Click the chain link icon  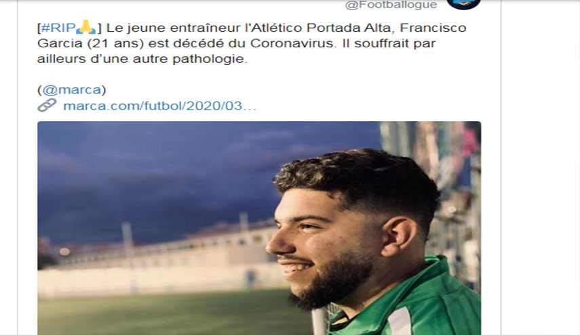(x=47, y=105)
